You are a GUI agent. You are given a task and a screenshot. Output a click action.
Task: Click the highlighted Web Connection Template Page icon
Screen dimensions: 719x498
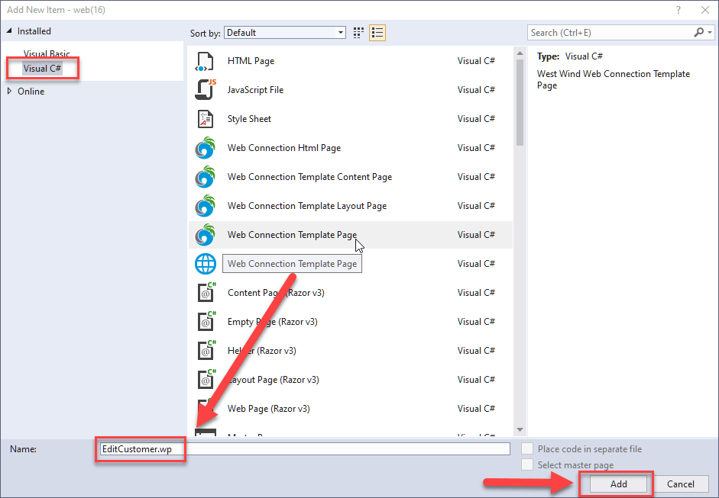point(205,235)
